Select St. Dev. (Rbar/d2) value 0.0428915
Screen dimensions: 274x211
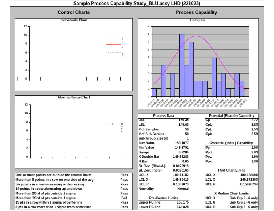(x=181, y=166)
